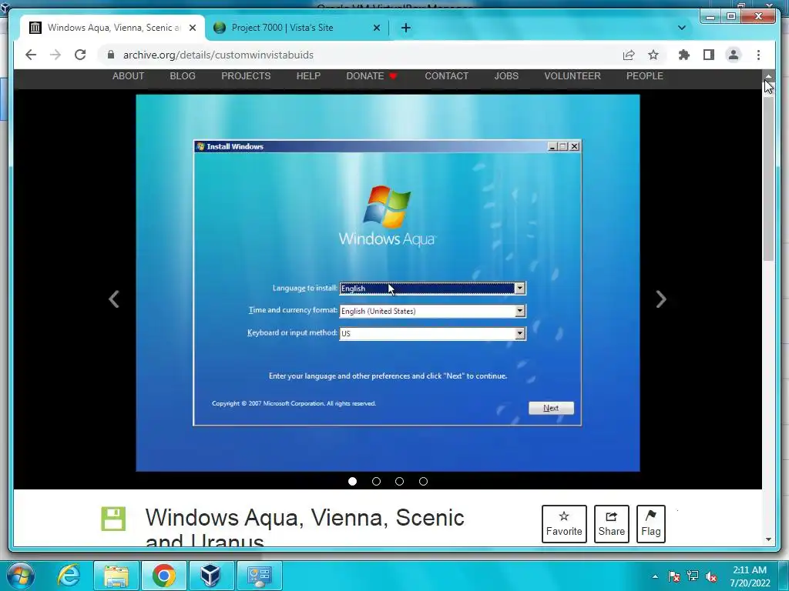
Task: Open Action Center flag icon
Action: click(x=674, y=576)
